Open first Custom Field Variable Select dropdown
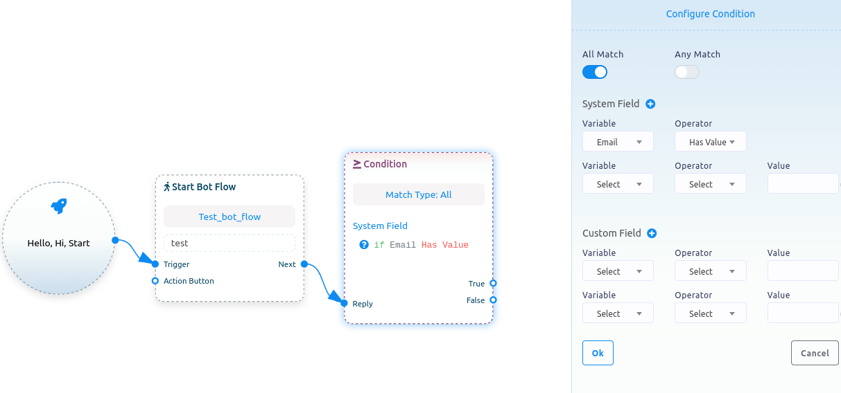841x393 pixels. coord(618,271)
